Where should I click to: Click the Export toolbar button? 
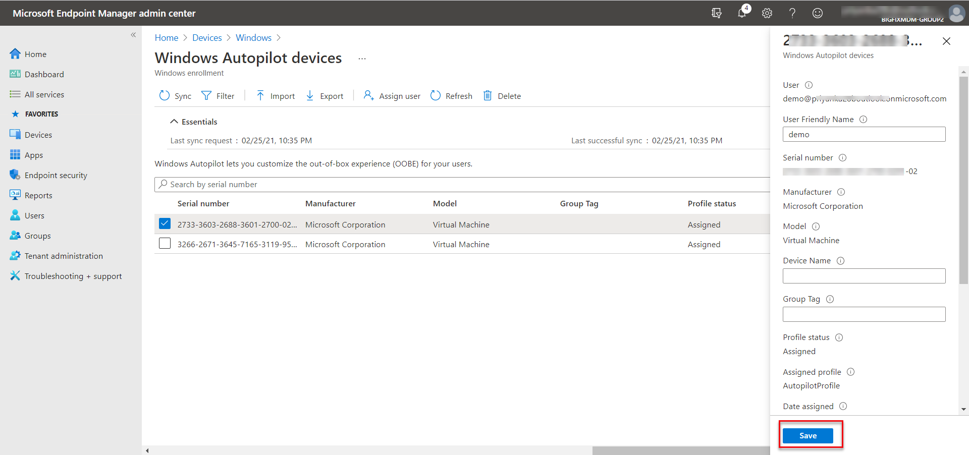pyautogui.click(x=325, y=96)
